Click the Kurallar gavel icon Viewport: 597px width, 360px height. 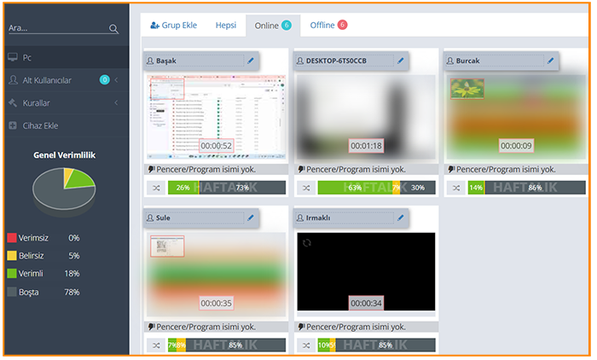coord(13,102)
